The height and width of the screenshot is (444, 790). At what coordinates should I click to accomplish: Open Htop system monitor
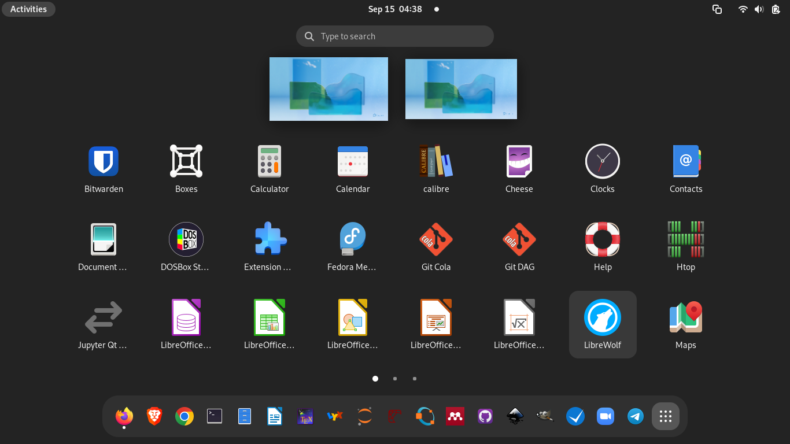(685, 239)
